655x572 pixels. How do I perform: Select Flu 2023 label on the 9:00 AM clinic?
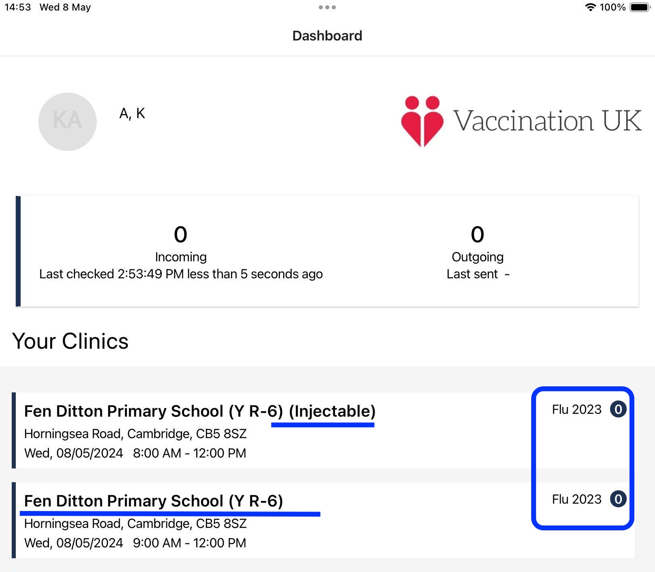coord(577,499)
